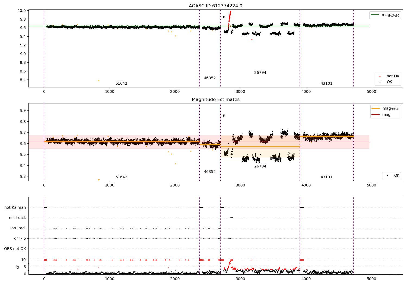Click the orange line sample beside mag OBSID

(x=376, y=109)
